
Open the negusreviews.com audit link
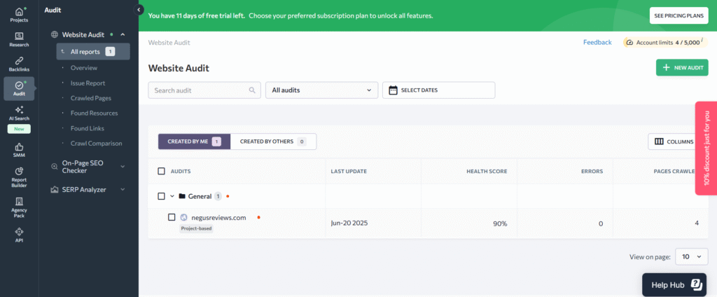coord(218,217)
